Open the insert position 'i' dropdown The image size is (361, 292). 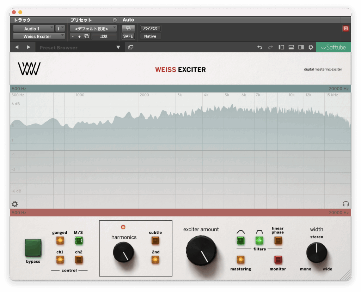tap(60, 29)
